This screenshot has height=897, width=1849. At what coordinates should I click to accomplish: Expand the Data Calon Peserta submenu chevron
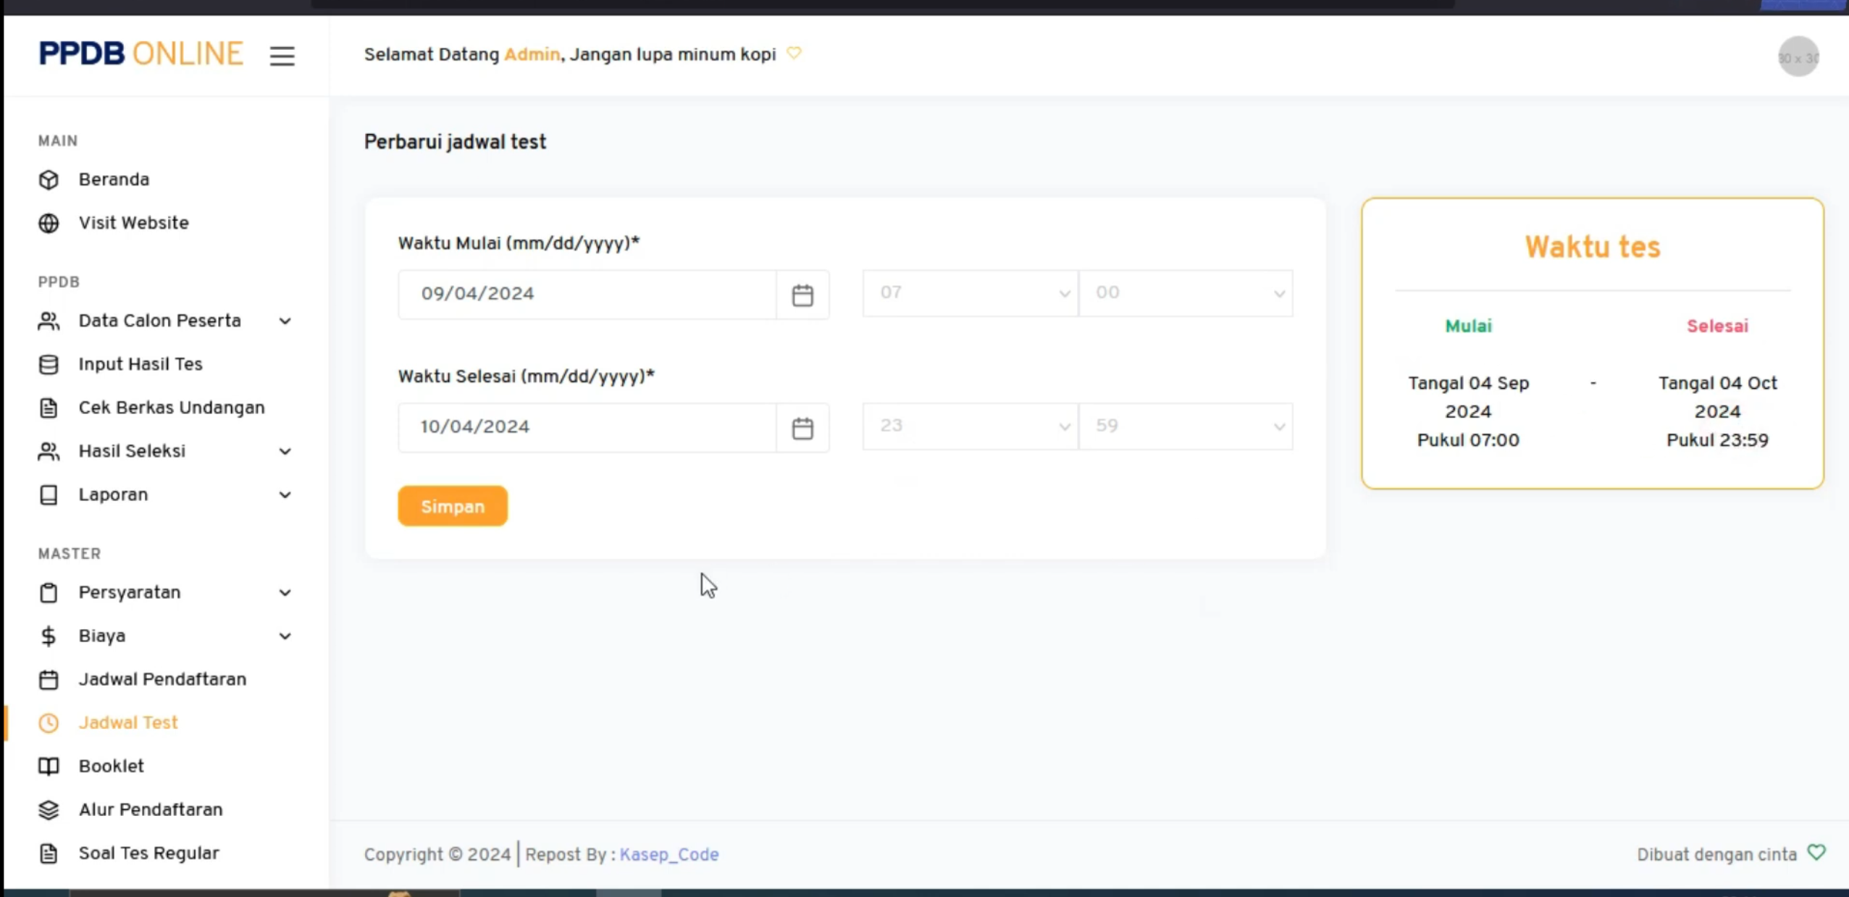(285, 321)
